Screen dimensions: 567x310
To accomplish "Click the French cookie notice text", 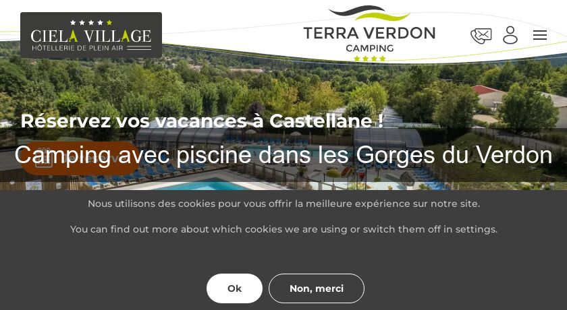I will (x=284, y=204).
